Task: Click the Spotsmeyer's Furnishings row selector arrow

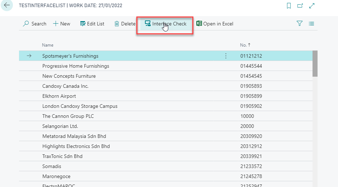Action: [x=29, y=56]
